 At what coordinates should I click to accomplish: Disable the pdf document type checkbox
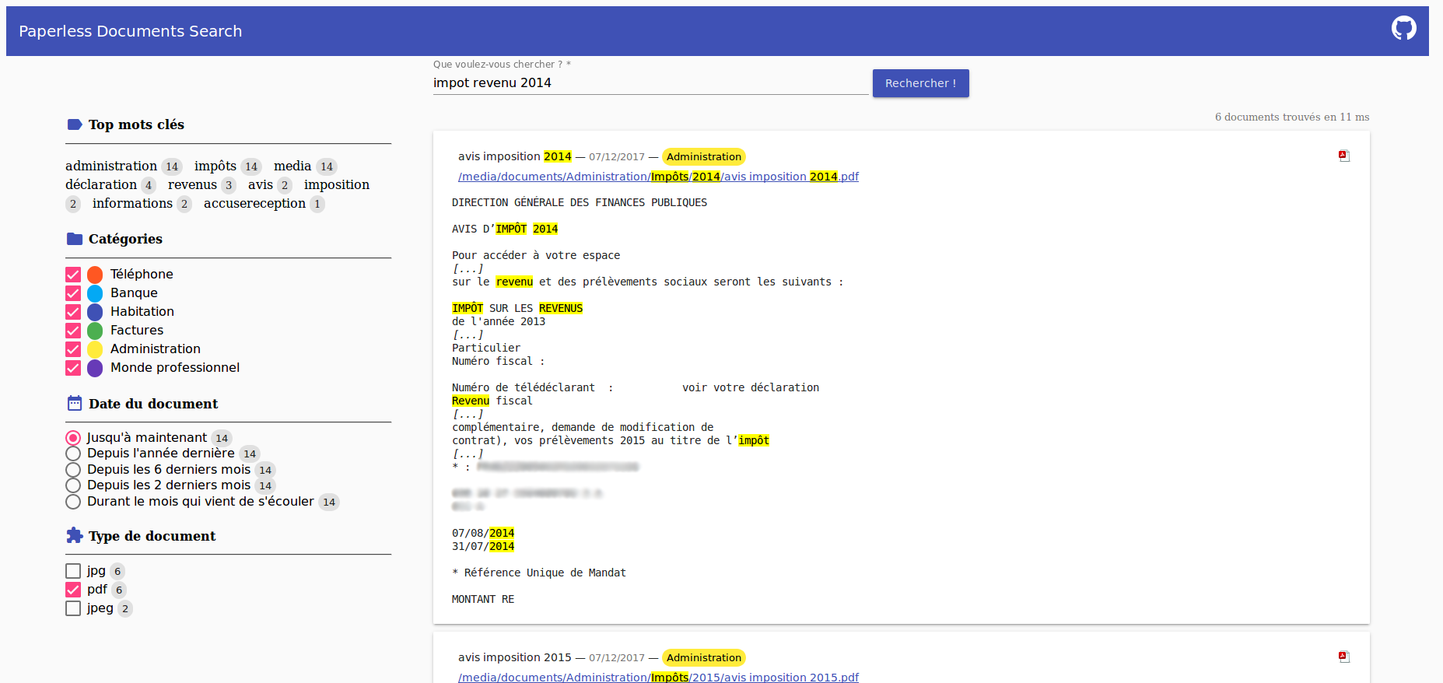coord(73,590)
